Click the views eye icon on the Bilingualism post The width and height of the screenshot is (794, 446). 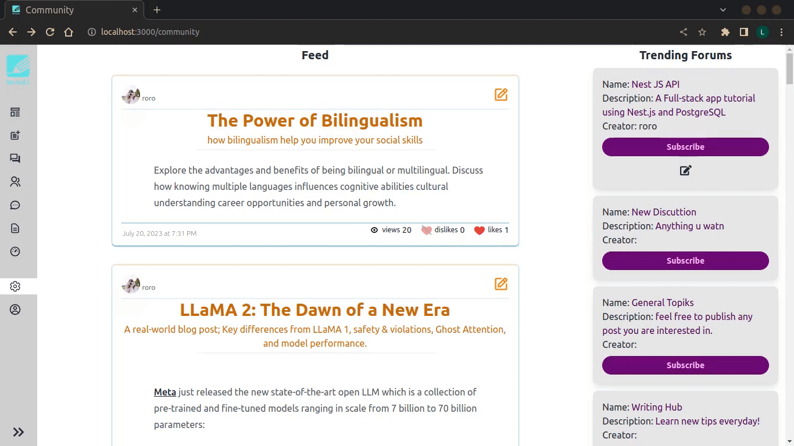374,230
